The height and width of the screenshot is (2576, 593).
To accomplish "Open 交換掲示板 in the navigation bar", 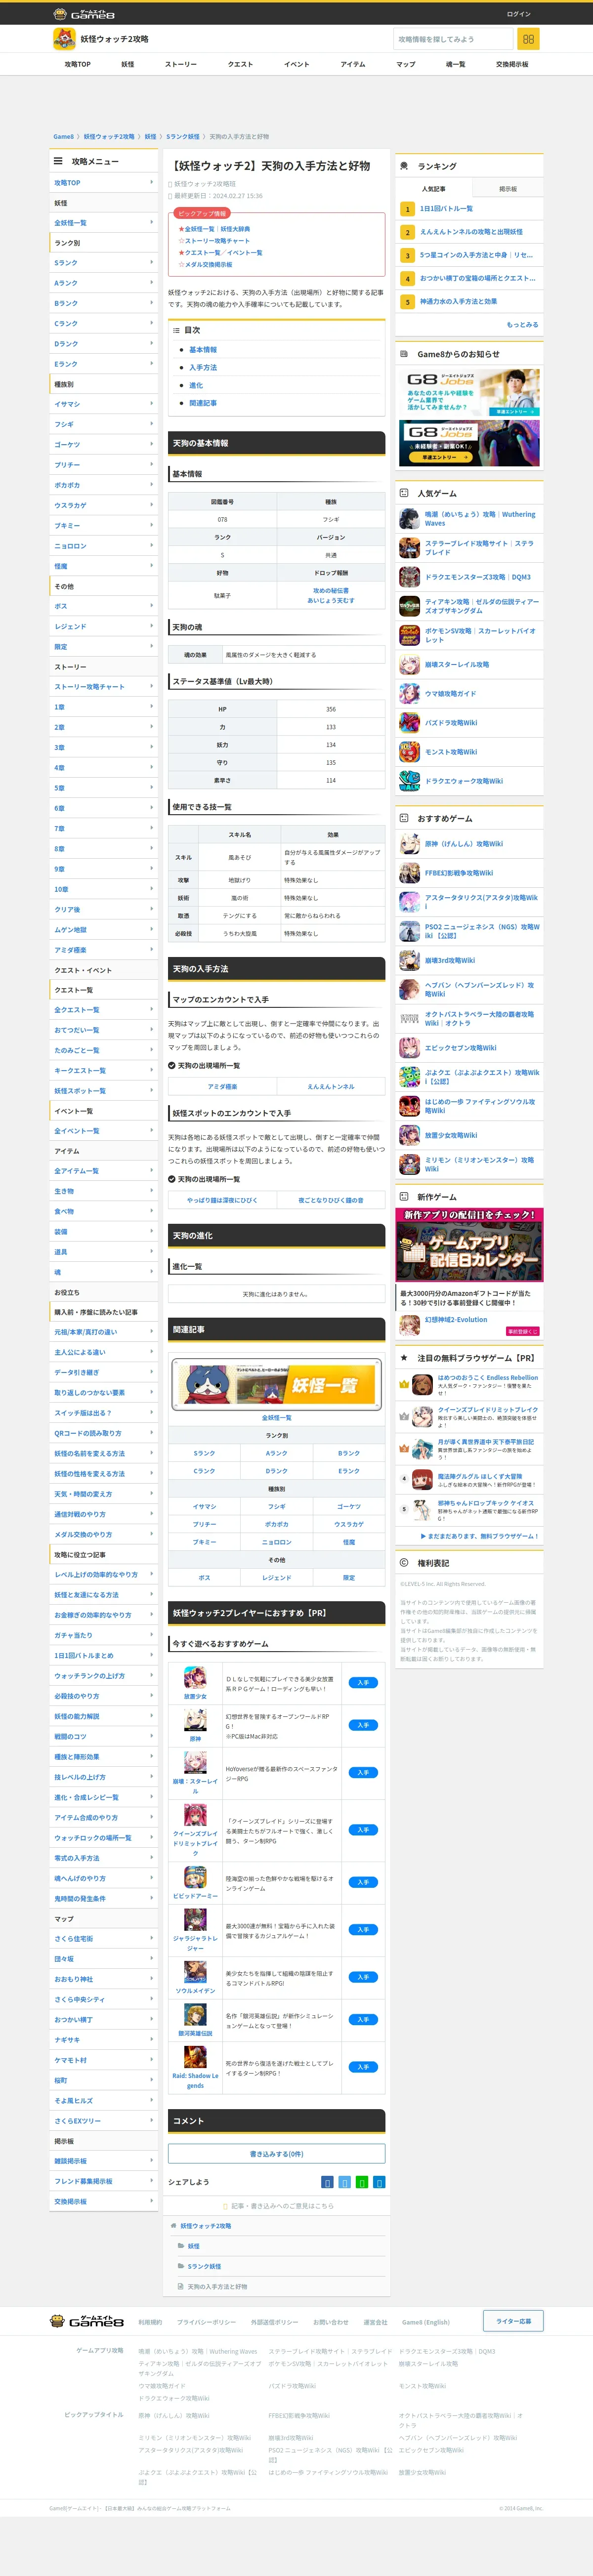I will (x=512, y=64).
